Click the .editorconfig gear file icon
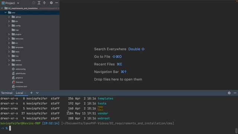The height and width of the screenshot is (134, 238). click(13, 69)
